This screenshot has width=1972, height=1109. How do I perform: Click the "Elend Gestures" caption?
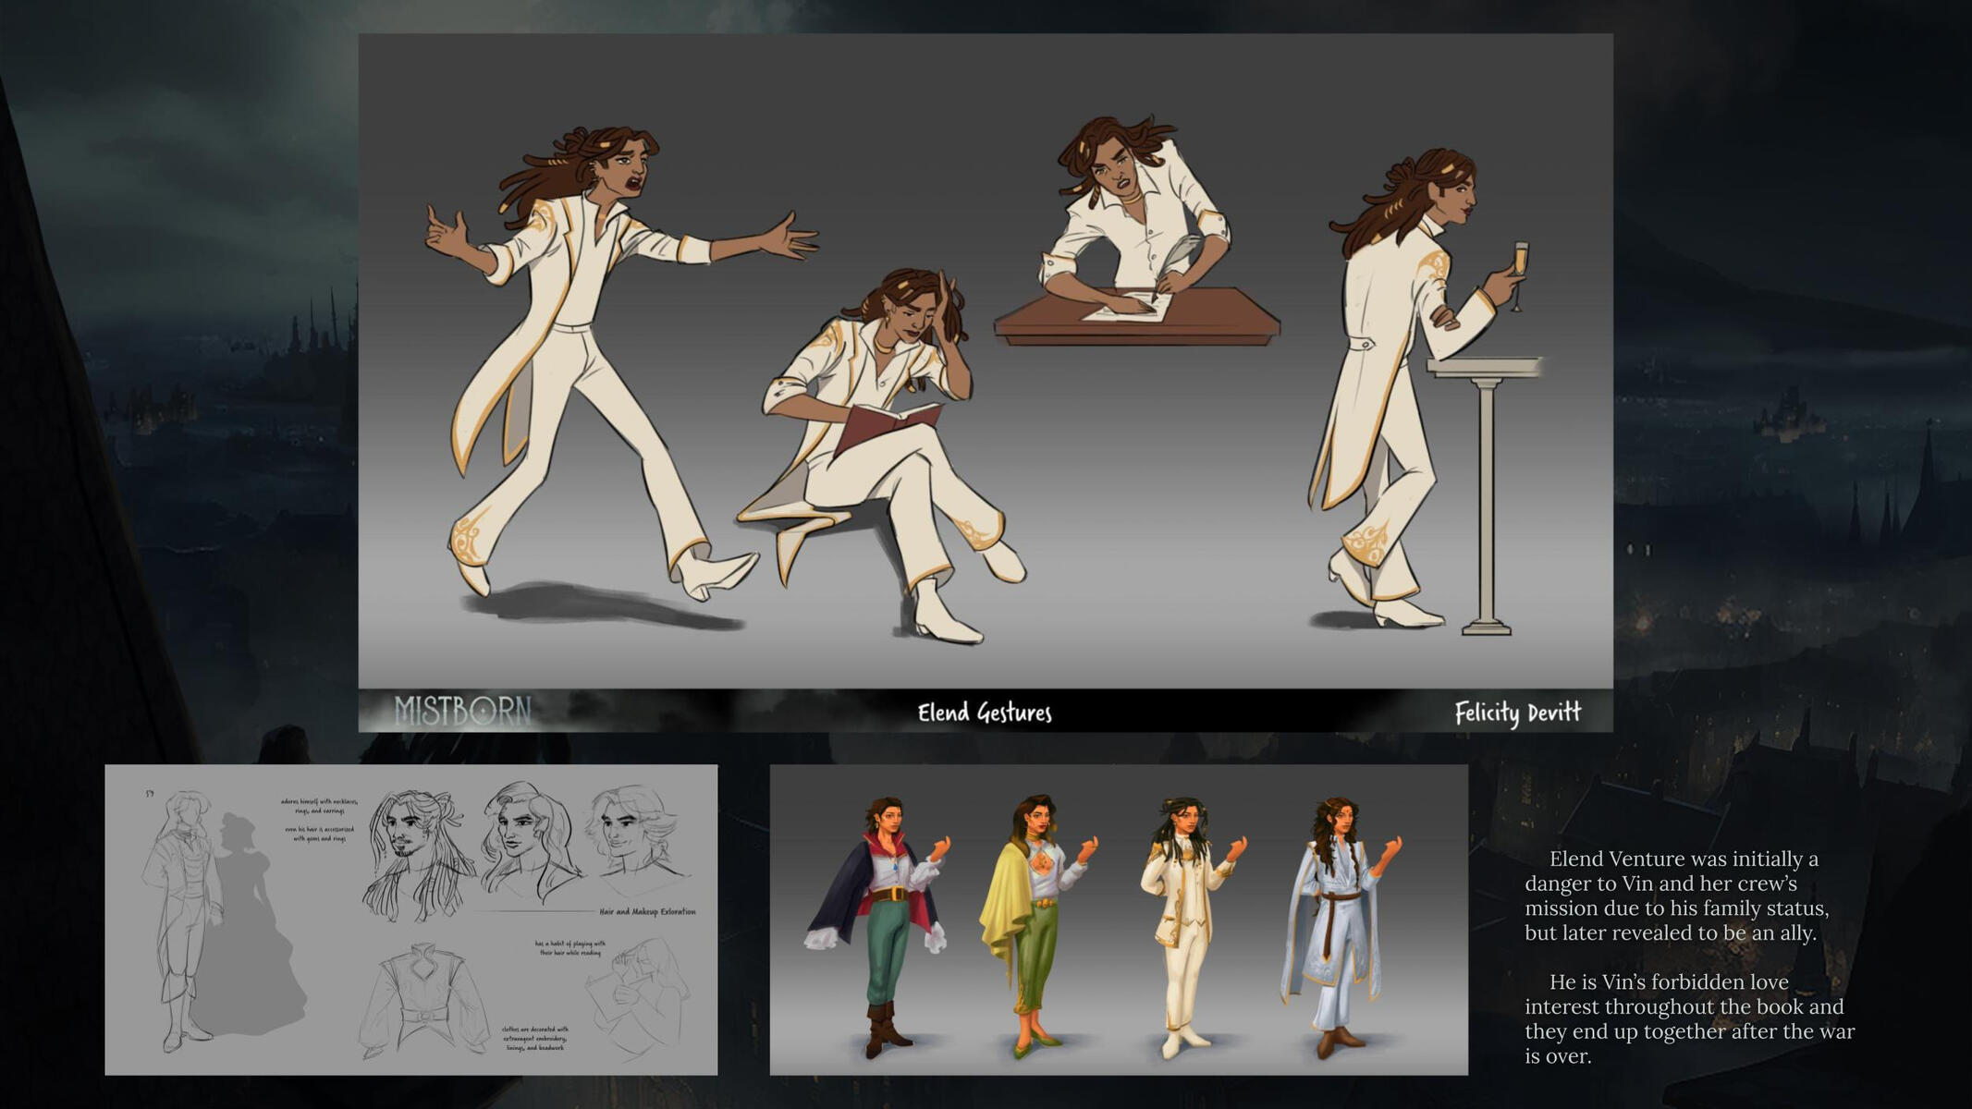tap(985, 713)
